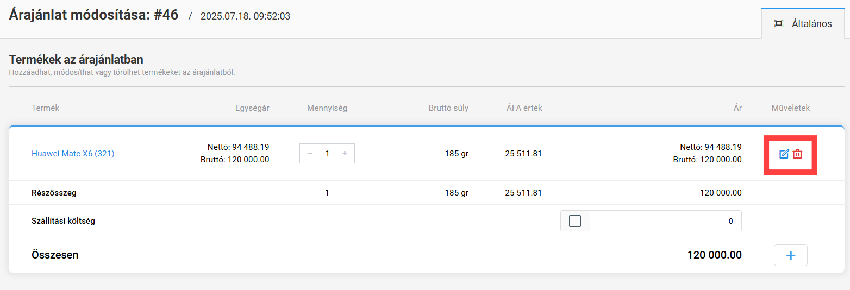Click the quantity field showing 1
The height and width of the screenshot is (290, 850).
pos(327,154)
